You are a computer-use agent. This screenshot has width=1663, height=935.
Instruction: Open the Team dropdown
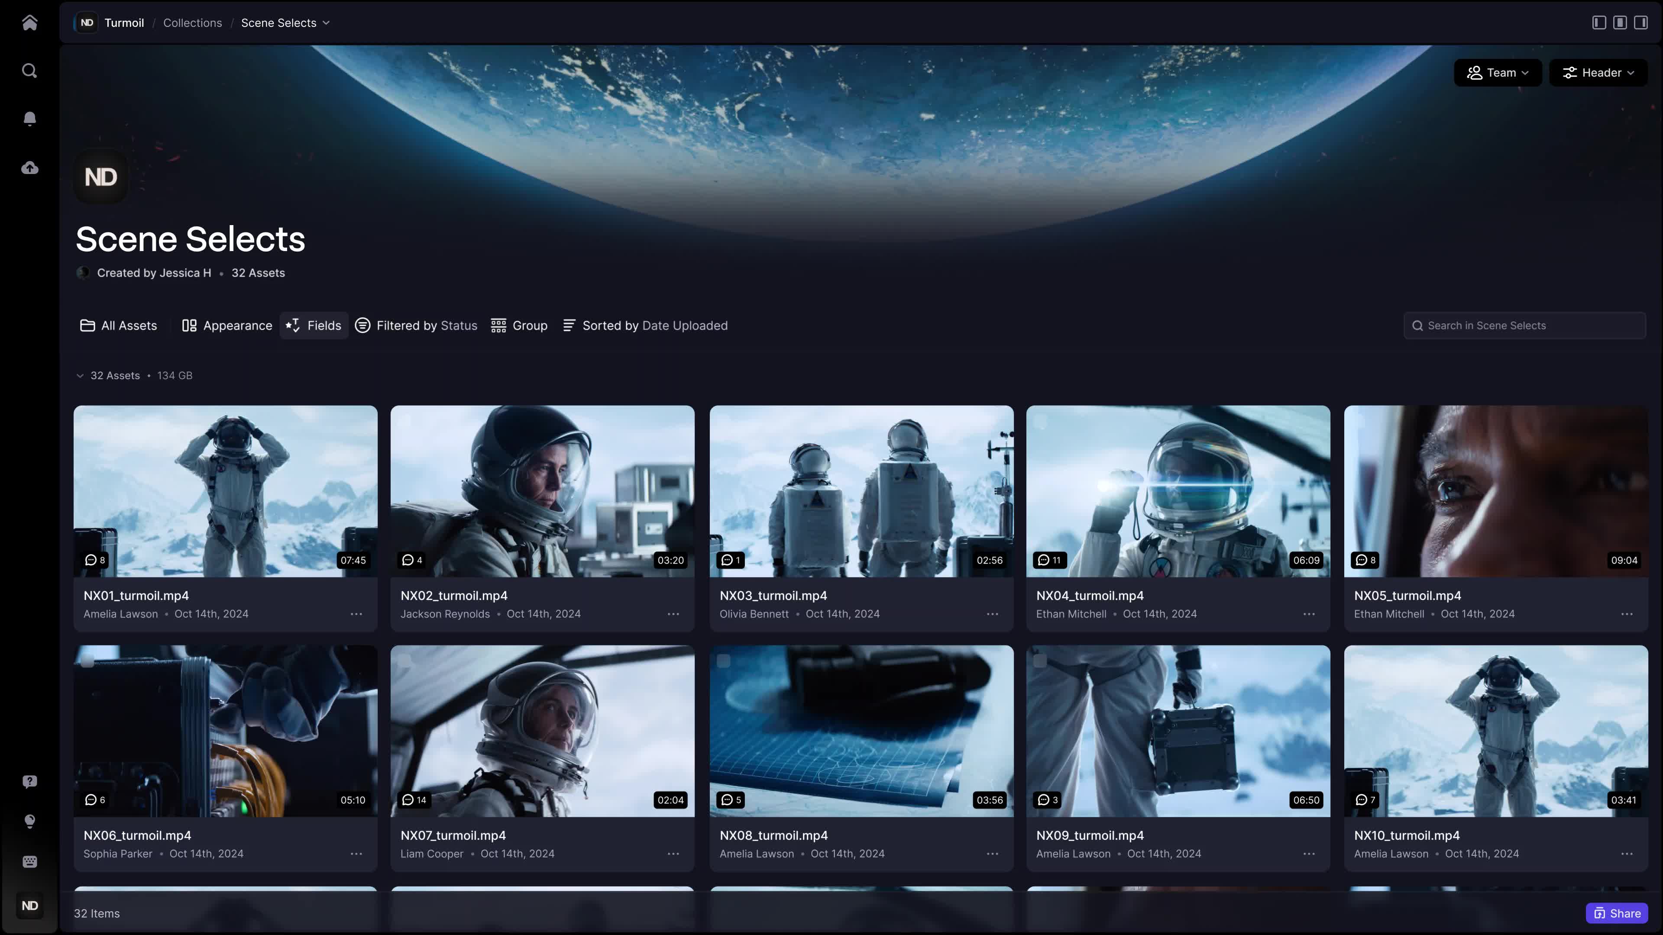1497,73
